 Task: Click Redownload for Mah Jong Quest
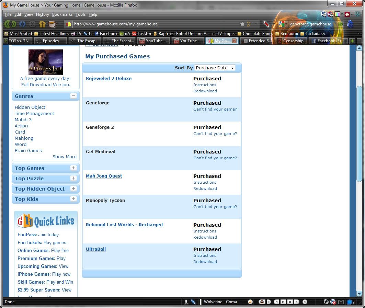coord(205,189)
